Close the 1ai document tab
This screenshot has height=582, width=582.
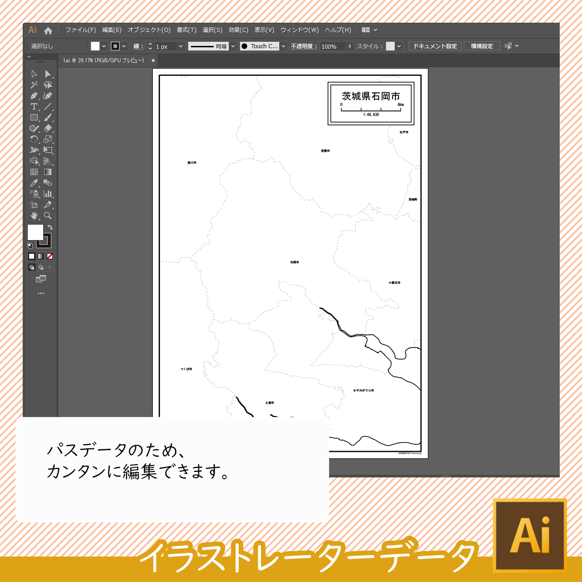click(x=153, y=60)
